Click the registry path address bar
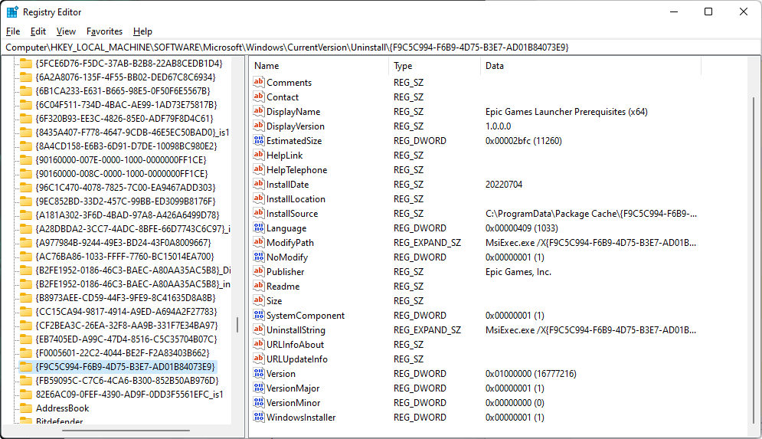This screenshot has width=762, height=439. (x=381, y=48)
